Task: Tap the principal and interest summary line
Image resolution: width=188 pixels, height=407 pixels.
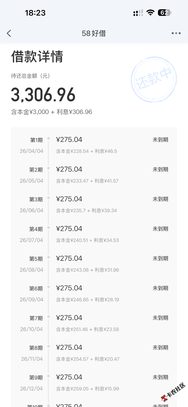Action: coord(52,112)
